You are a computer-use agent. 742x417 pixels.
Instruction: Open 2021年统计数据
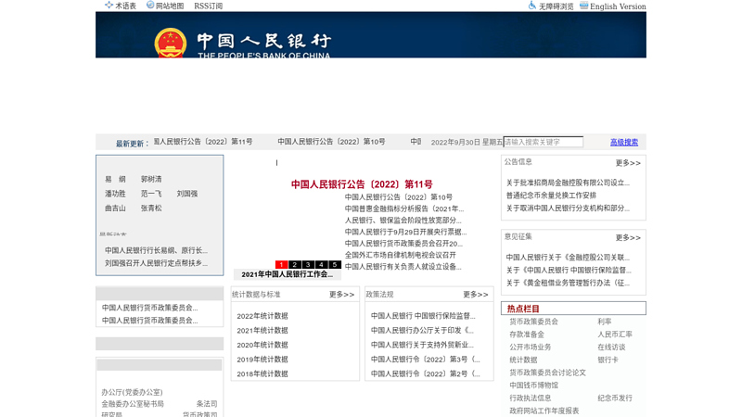[262, 331]
